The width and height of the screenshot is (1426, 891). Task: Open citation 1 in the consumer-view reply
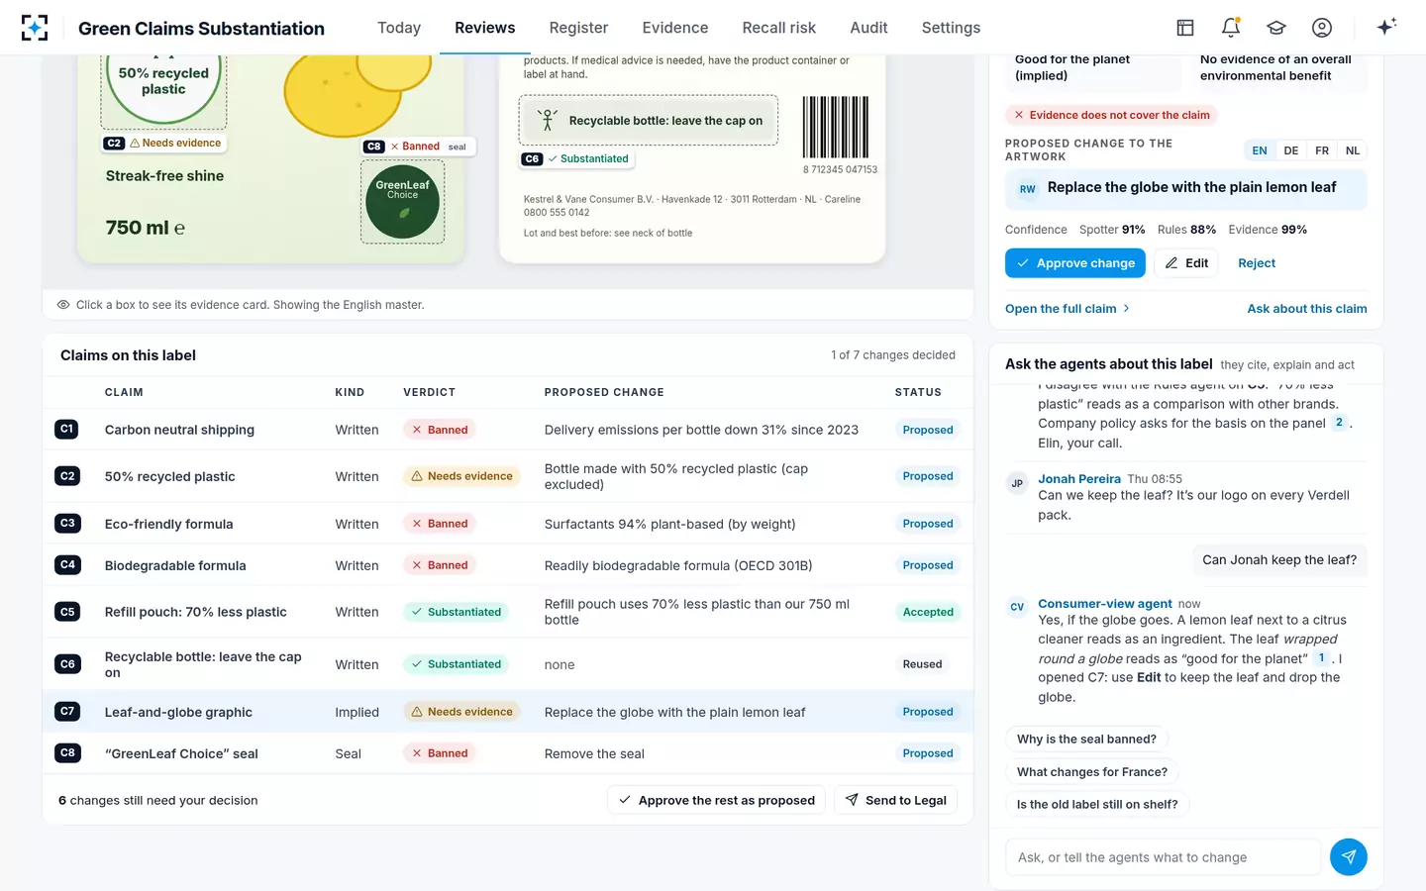1321,658
